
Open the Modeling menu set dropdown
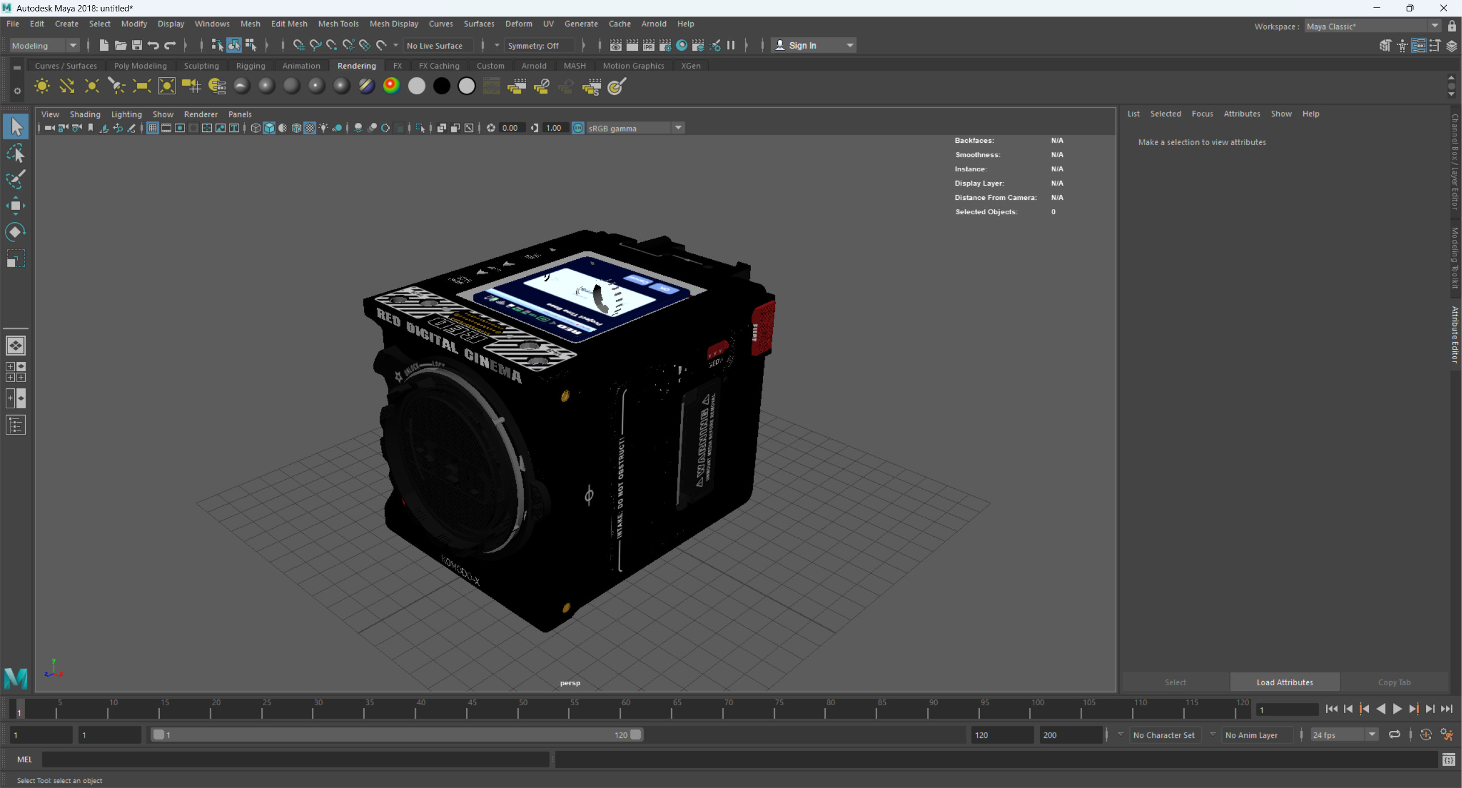tap(44, 46)
